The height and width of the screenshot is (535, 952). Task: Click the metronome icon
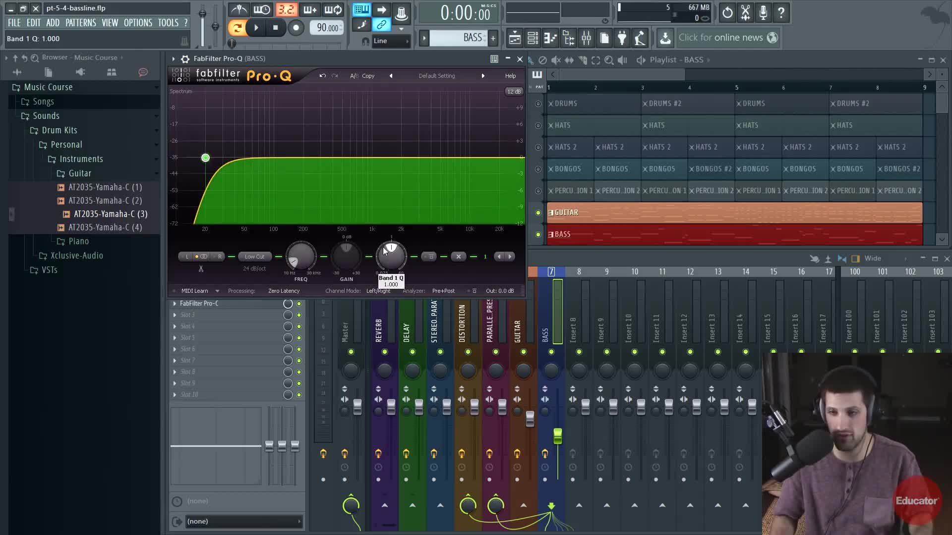[x=239, y=10]
